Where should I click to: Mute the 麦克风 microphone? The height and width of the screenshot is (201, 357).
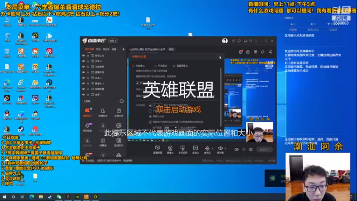[x=207, y=150]
